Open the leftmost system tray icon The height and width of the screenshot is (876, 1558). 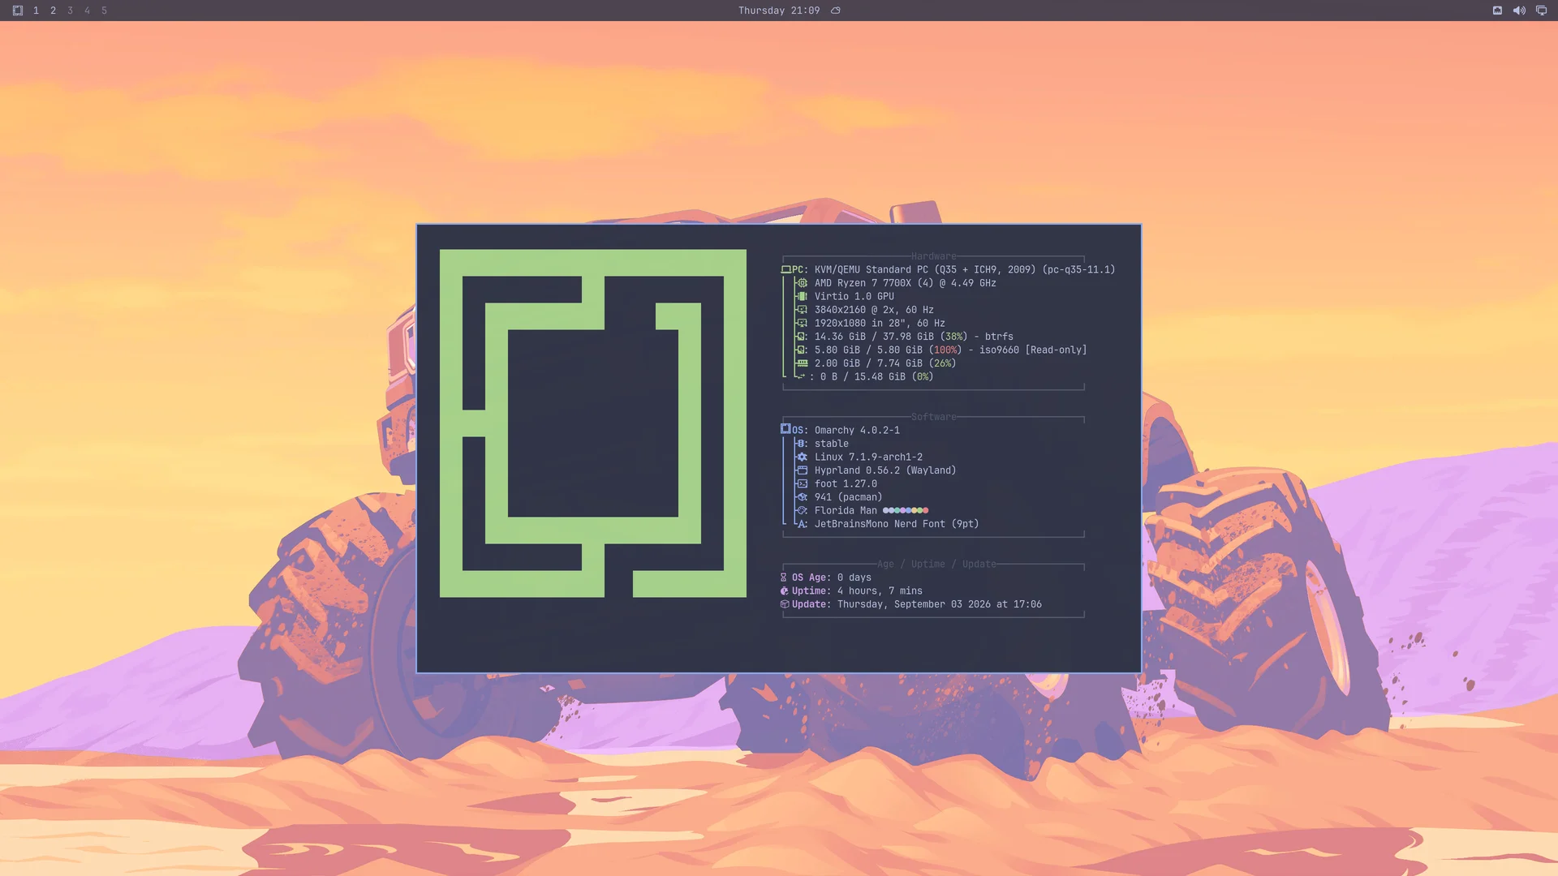(1497, 11)
